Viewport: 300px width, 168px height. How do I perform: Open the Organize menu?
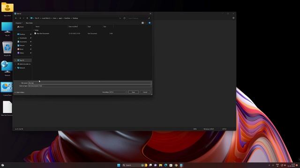click(x=19, y=23)
